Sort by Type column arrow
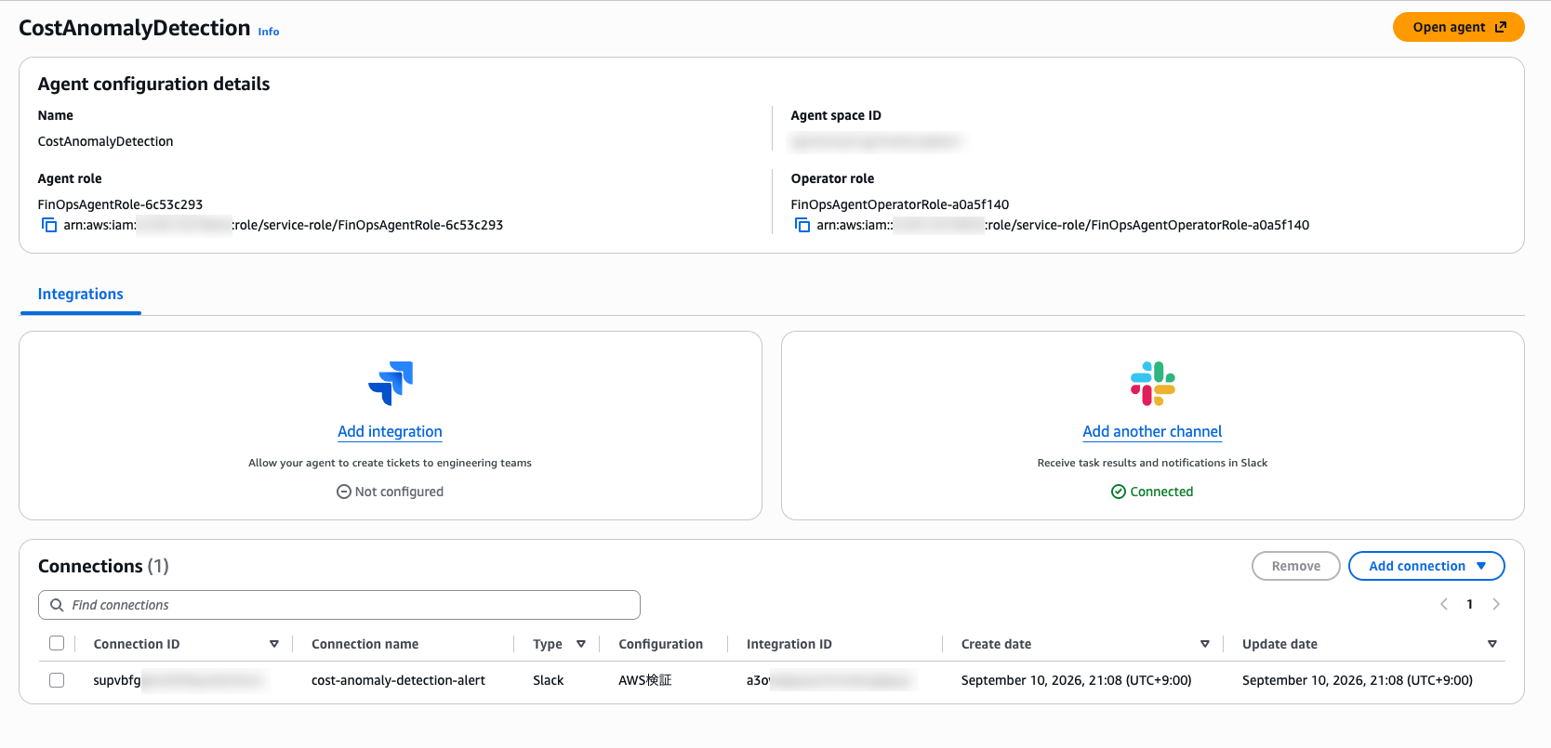This screenshot has width=1551, height=748. [x=581, y=644]
